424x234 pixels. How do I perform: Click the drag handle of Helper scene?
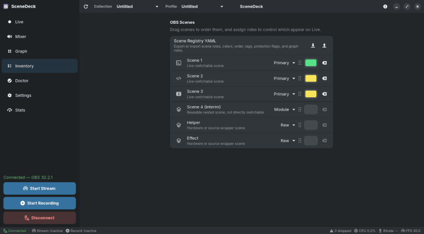click(300, 125)
